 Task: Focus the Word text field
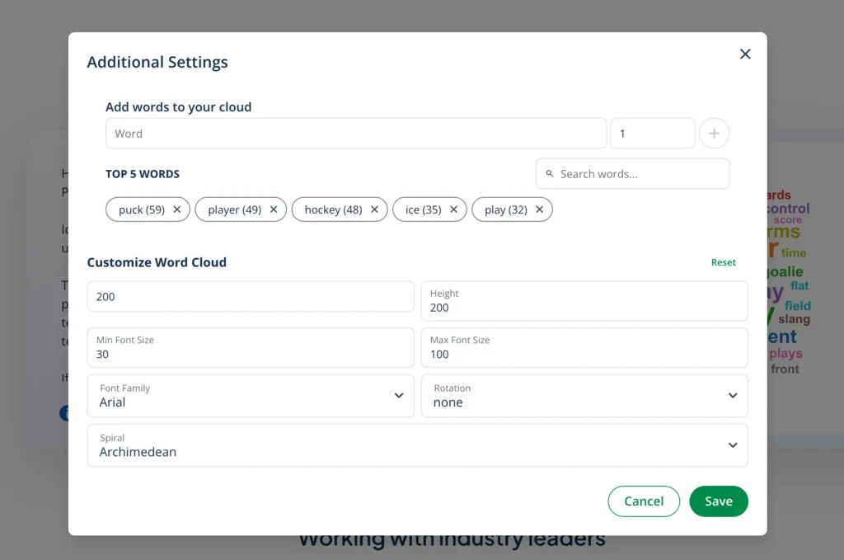pyautogui.click(x=356, y=134)
